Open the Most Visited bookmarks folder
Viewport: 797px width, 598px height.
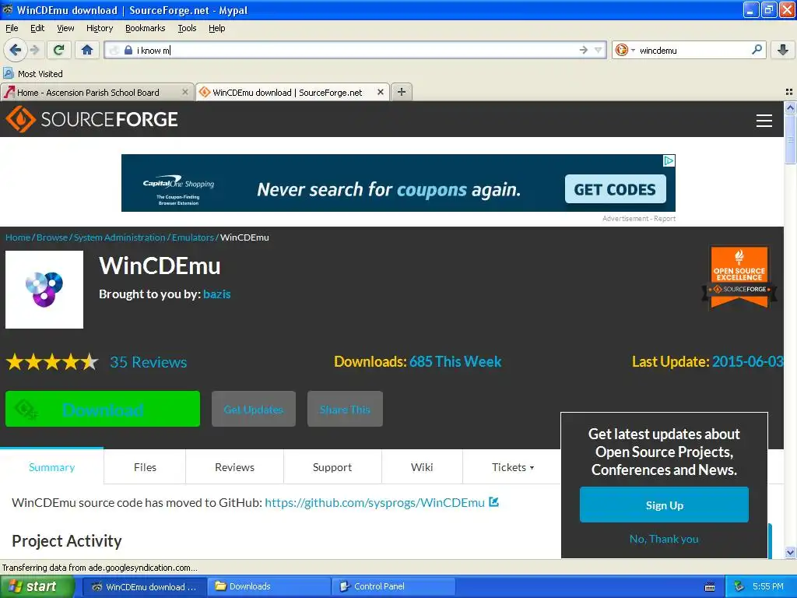click(33, 73)
